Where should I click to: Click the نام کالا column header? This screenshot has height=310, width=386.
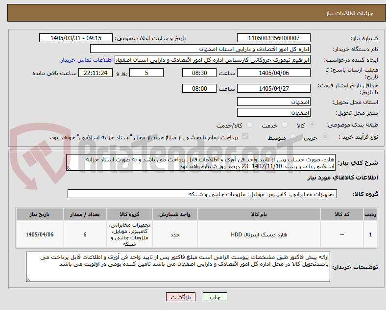tap(259, 214)
